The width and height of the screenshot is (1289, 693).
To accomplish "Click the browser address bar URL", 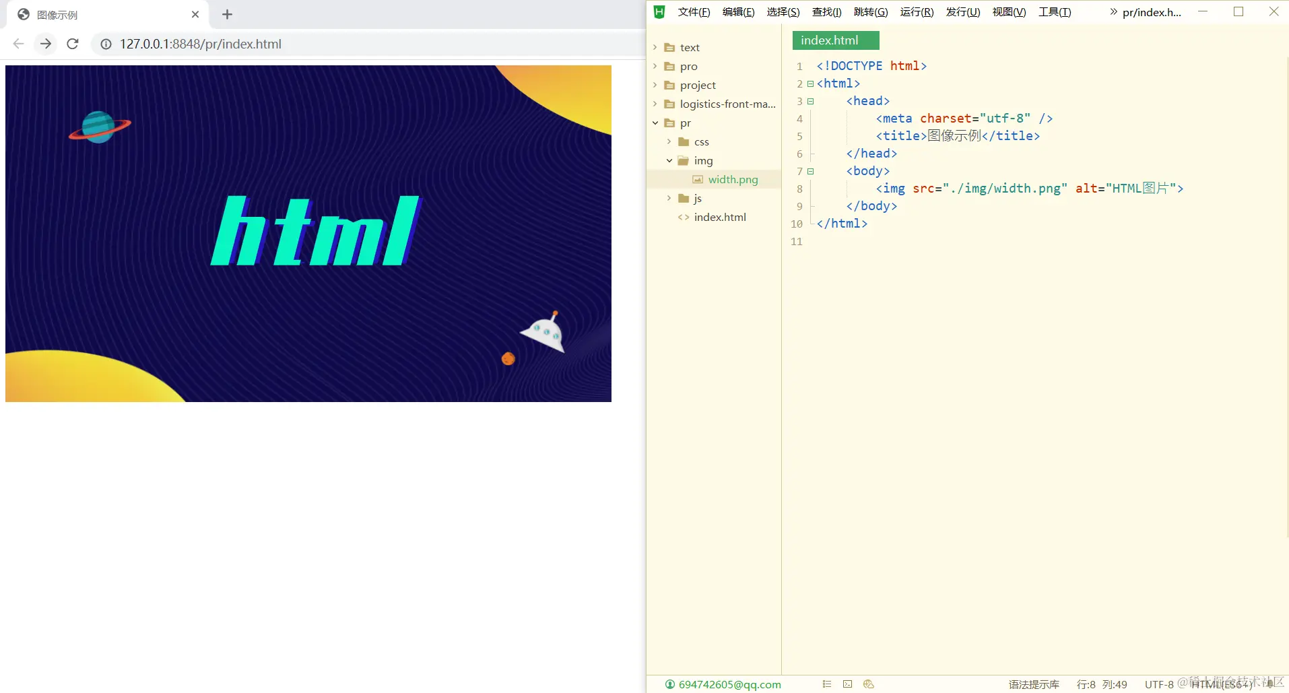I will (x=201, y=44).
